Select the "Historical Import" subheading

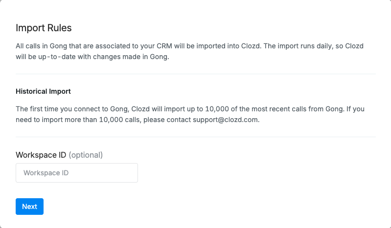(x=43, y=91)
